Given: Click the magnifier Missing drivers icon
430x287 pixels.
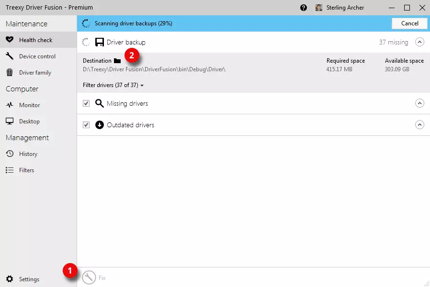Looking at the screenshot, I should click(99, 103).
